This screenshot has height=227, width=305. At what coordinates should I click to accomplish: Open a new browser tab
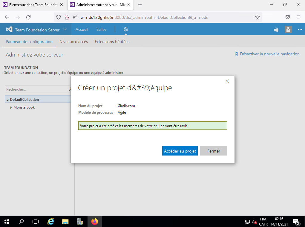(x=140, y=5)
